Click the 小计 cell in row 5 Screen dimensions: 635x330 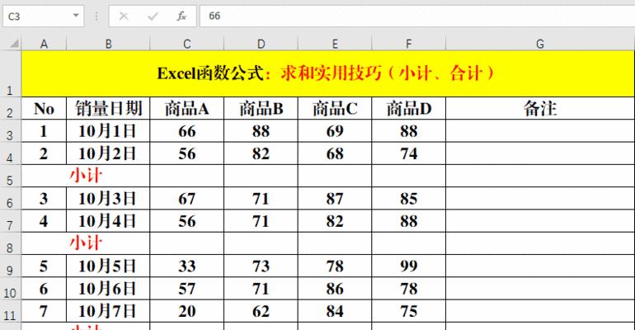click(86, 176)
